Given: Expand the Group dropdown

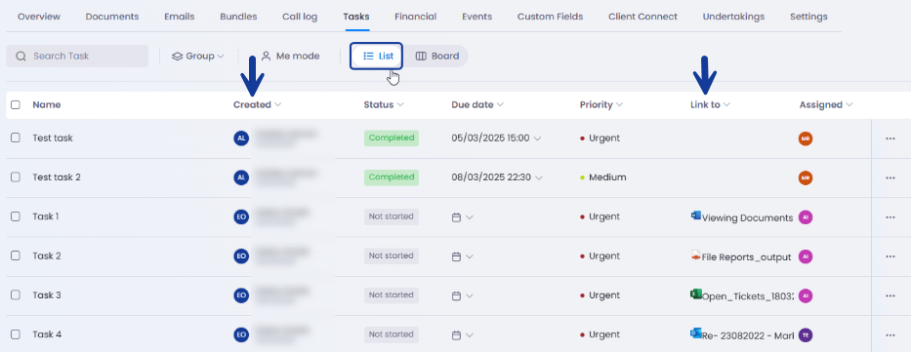Looking at the screenshot, I should (197, 57).
